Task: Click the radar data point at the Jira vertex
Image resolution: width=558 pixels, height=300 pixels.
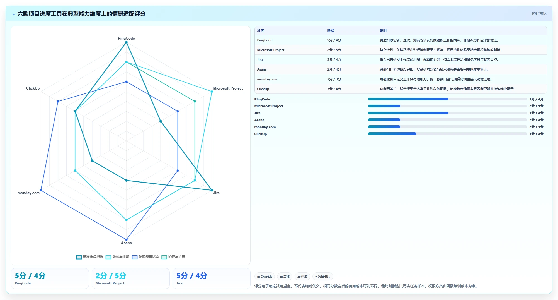Action: point(212,190)
